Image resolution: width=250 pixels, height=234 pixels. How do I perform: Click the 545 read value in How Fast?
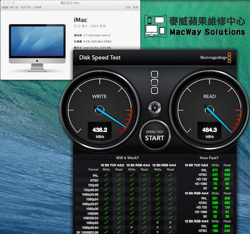pyautogui.click(x=227, y=175)
